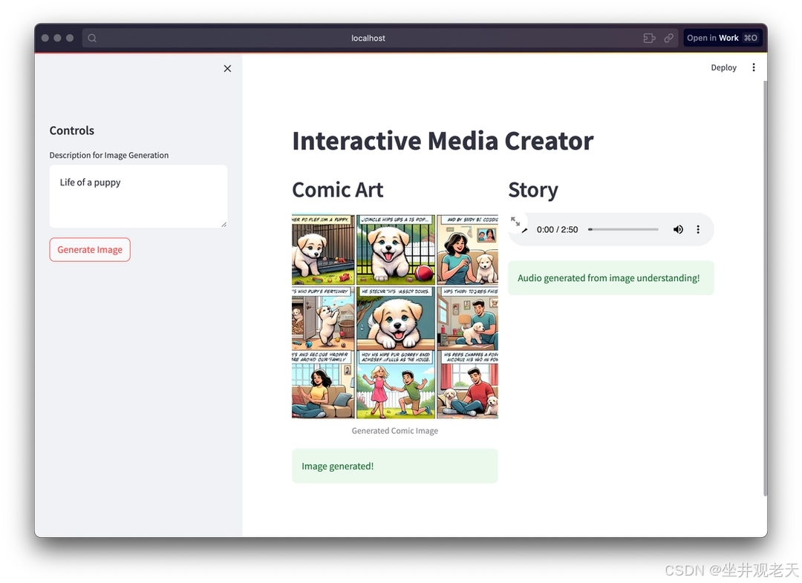Click the audio progress slider track
Screen dimensions: 802x583
click(x=624, y=229)
